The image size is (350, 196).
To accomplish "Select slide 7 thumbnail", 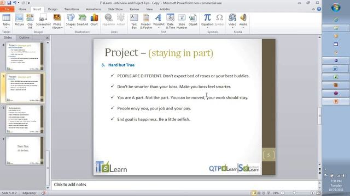I will pyautogui.click(x=25, y=150).
